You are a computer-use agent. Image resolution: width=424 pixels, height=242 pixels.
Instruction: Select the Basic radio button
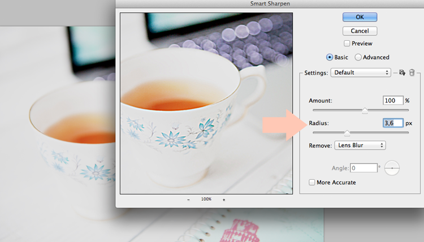pyautogui.click(x=330, y=57)
